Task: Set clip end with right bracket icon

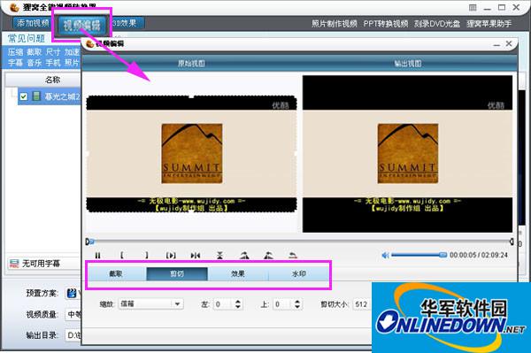Action: [146, 255]
